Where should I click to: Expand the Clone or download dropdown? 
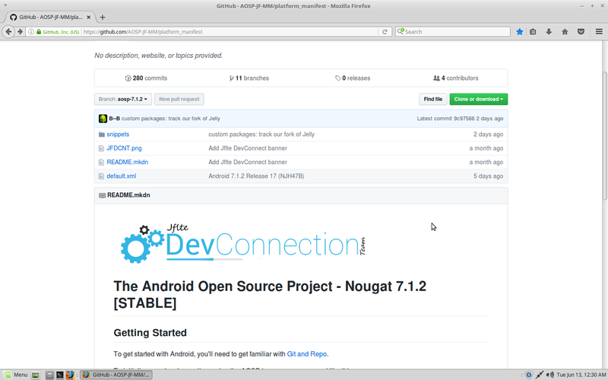[479, 100]
